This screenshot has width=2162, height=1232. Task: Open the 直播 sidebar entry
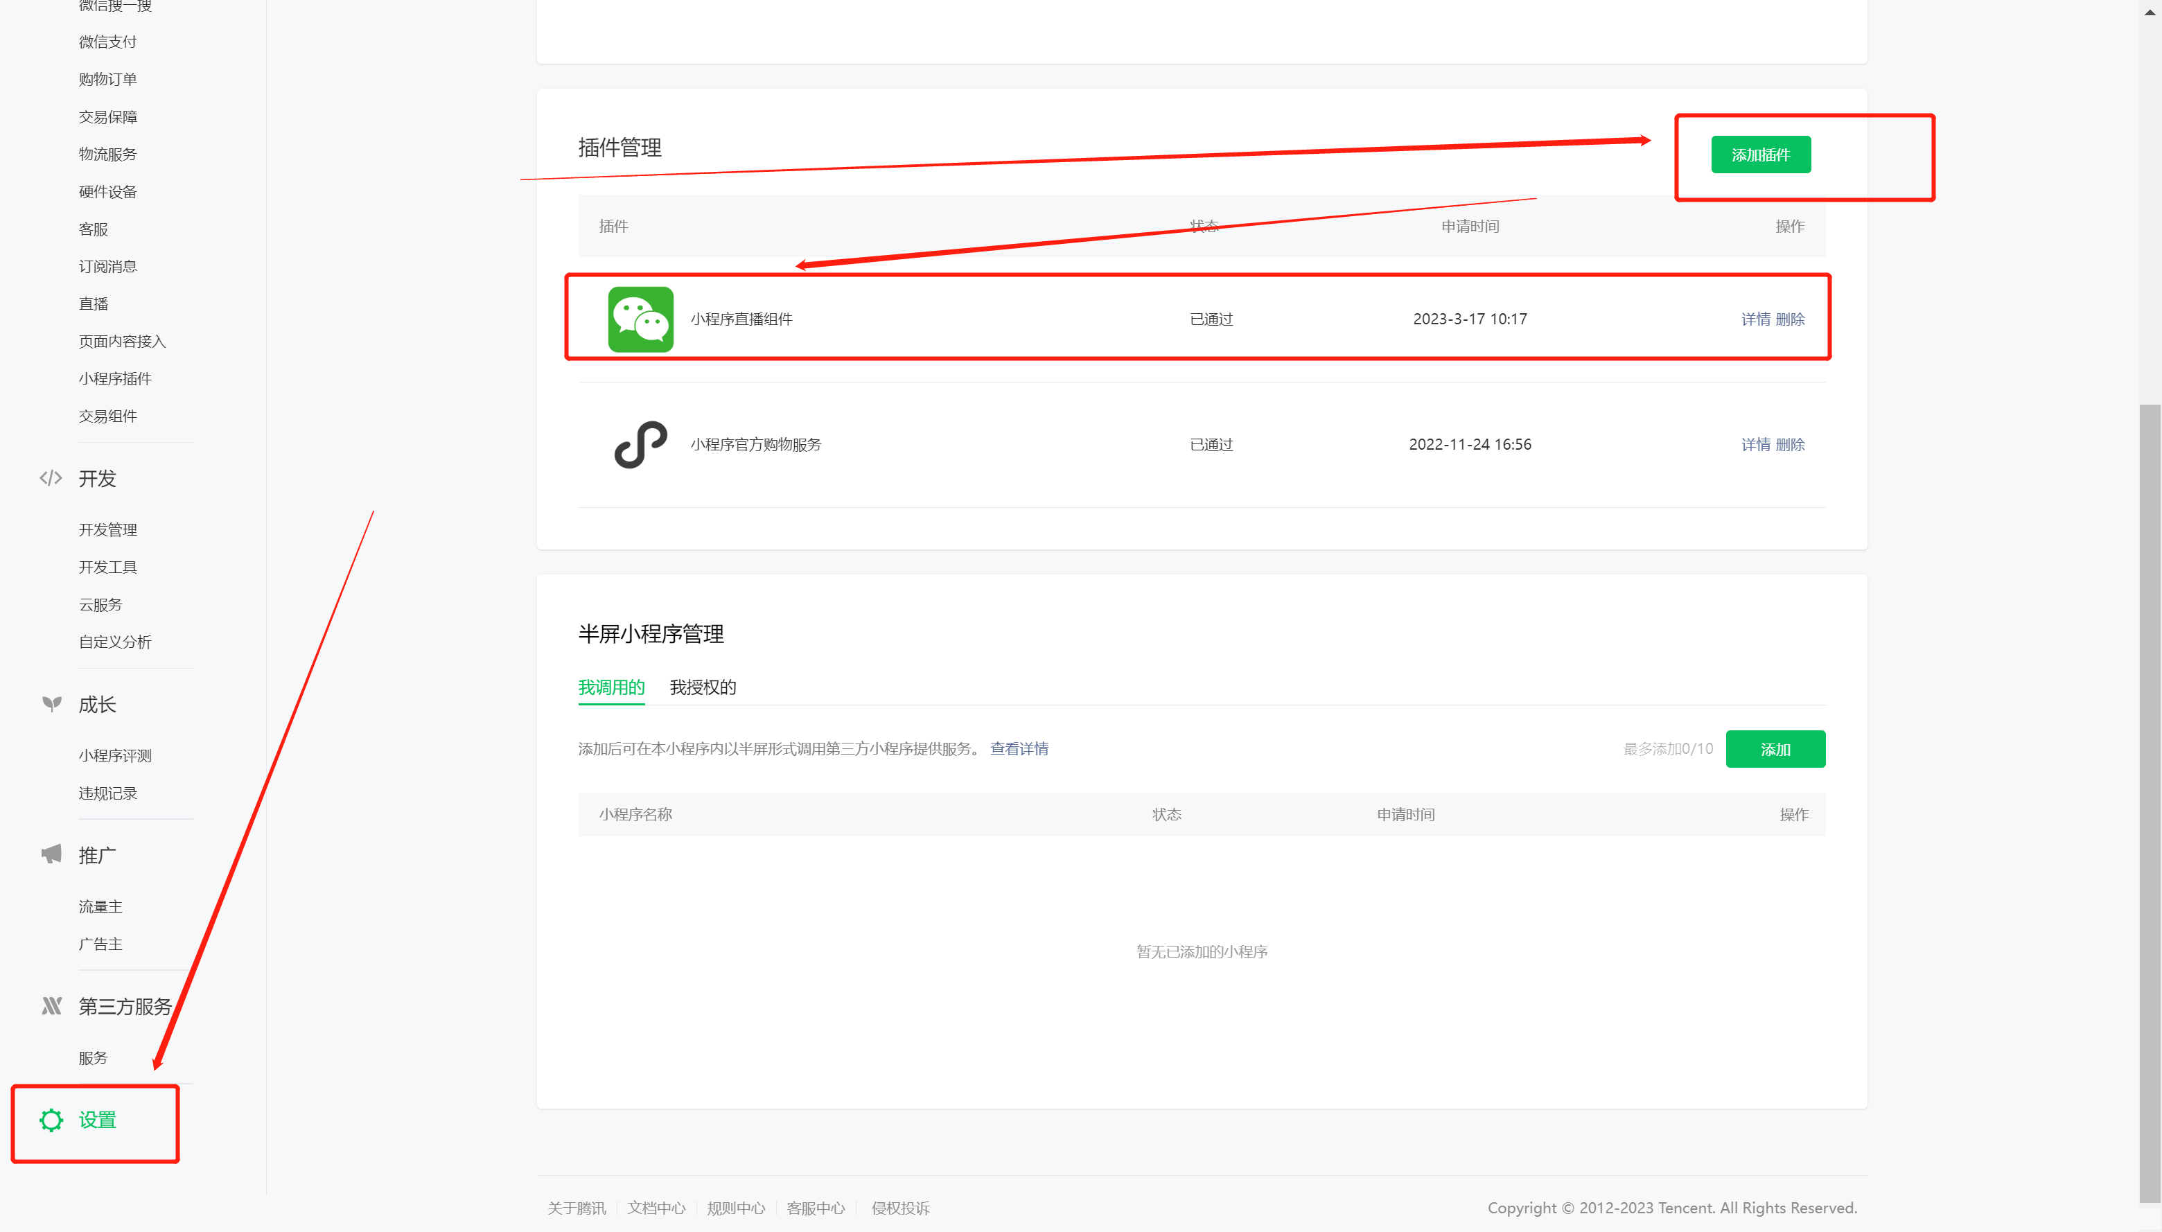pyautogui.click(x=93, y=303)
